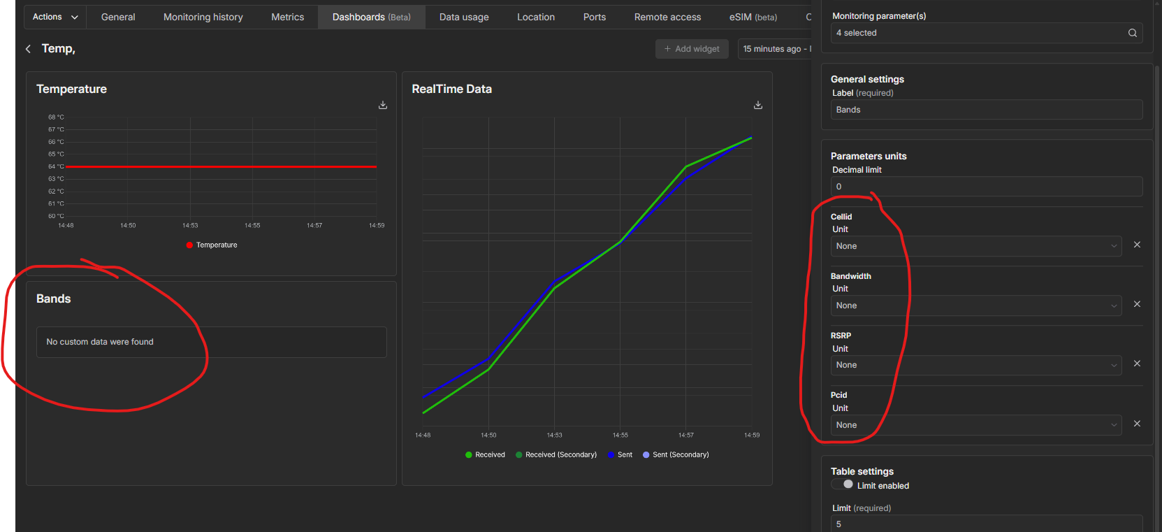The image size is (1162, 532).
Task: Remove the Bandwidth parameter with X
Action: [1137, 304]
